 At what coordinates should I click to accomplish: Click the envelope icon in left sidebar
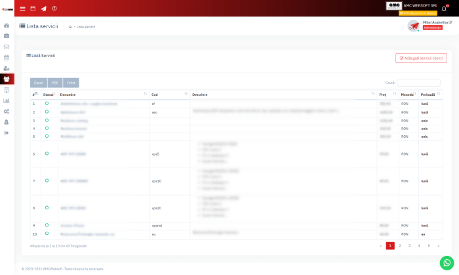coord(7,47)
